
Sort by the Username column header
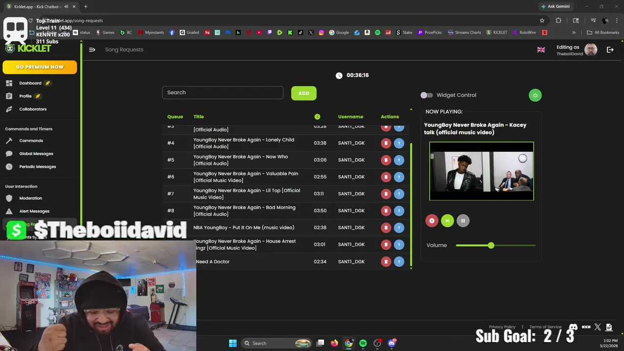point(351,117)
